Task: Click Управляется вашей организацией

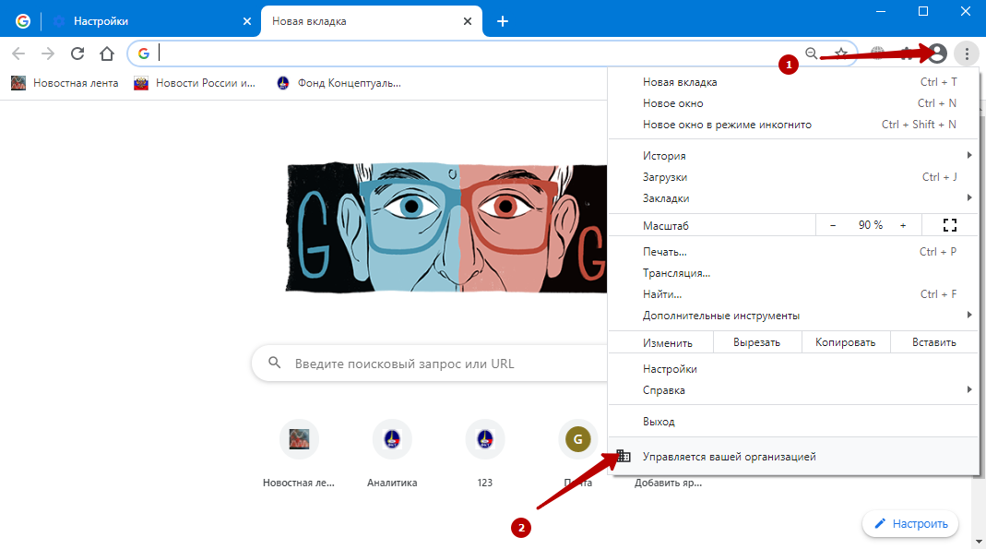Action: (x=729, y=457)
